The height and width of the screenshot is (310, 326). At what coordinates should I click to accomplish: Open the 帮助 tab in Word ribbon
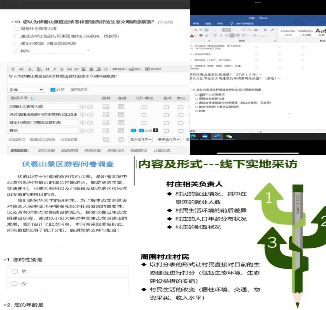pyautogui.click(x=220, y=24)
